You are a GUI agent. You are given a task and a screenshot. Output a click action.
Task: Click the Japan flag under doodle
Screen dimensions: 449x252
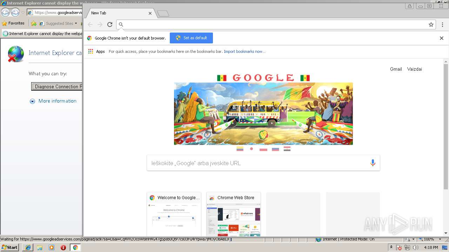[252, 149]
